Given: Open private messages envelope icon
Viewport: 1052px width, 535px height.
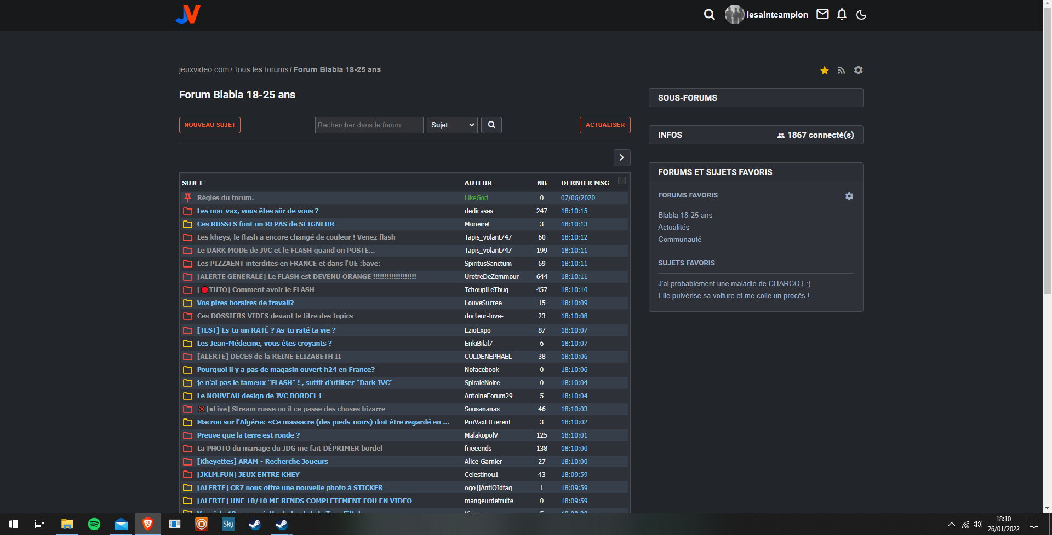Looking at the screenshot, I should (822, 14).
